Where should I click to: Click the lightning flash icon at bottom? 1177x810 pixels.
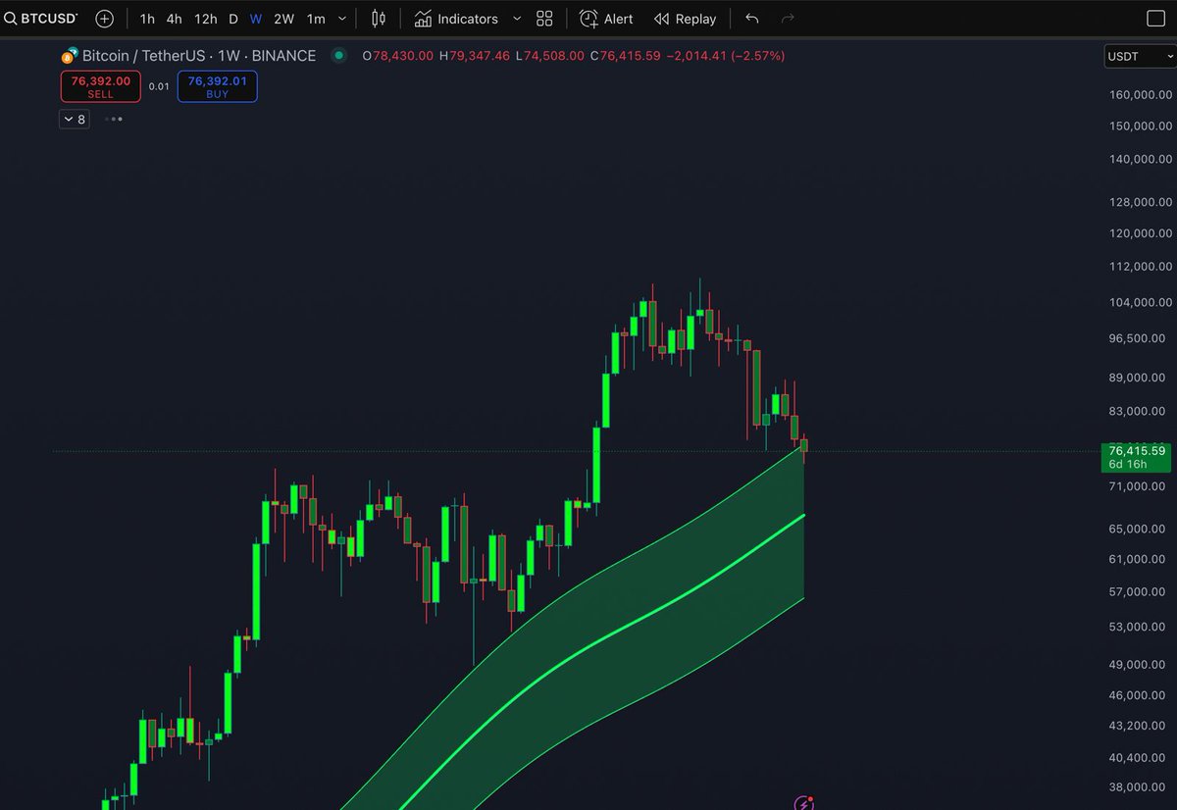coord(804,804)
